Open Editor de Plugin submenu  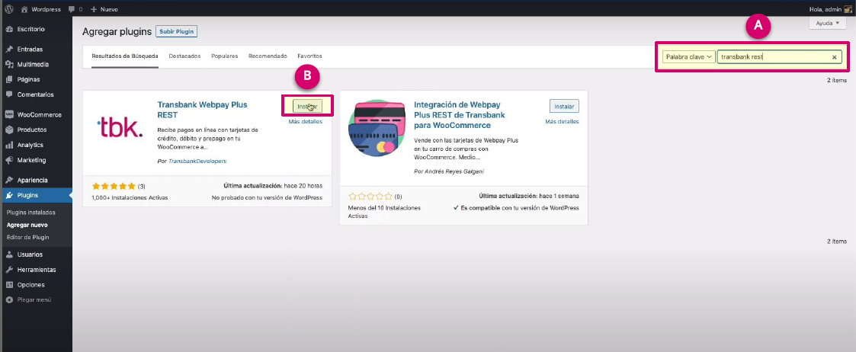point(28,237)
